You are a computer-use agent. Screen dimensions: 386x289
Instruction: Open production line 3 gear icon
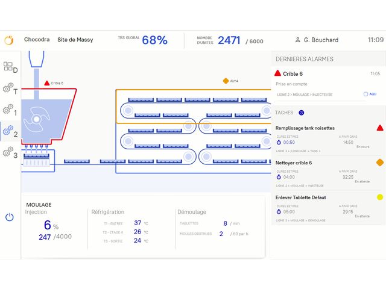click(8, 152)
